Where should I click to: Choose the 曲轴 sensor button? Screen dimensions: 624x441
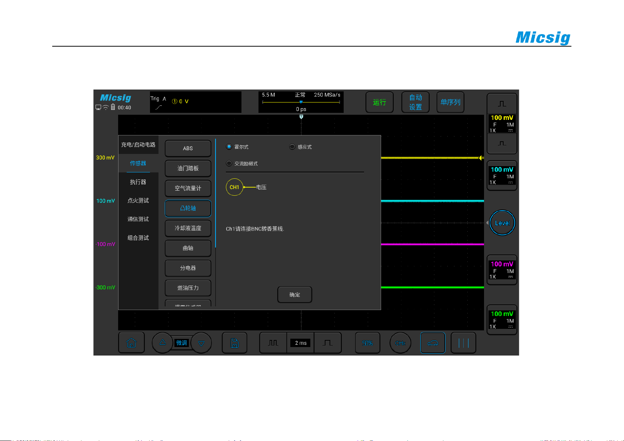pos(188,248)
